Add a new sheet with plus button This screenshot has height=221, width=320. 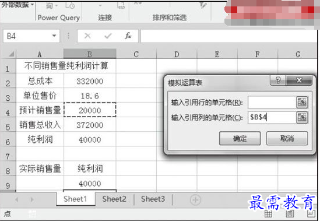195,200
